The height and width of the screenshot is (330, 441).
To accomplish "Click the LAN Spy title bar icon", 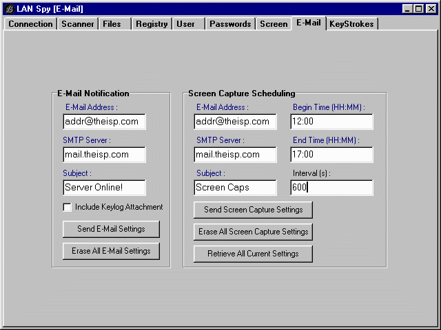I will point(9,8).
